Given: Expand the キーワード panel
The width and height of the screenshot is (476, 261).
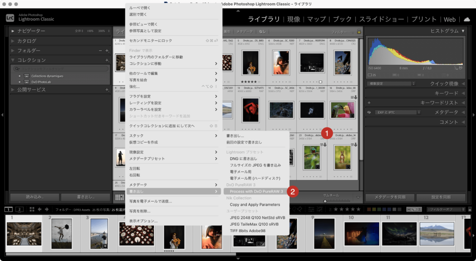Looking at the screenshot, I should tap(463, 93).
